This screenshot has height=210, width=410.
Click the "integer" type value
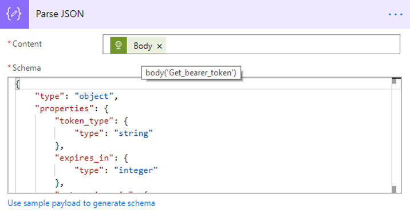tap(136, 171)
